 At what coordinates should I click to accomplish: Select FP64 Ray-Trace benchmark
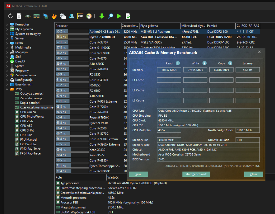pyautogui.click(x=30, y=153)
